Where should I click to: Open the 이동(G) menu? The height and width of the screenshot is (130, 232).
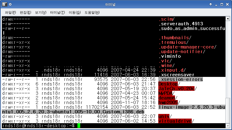point(75,12)
